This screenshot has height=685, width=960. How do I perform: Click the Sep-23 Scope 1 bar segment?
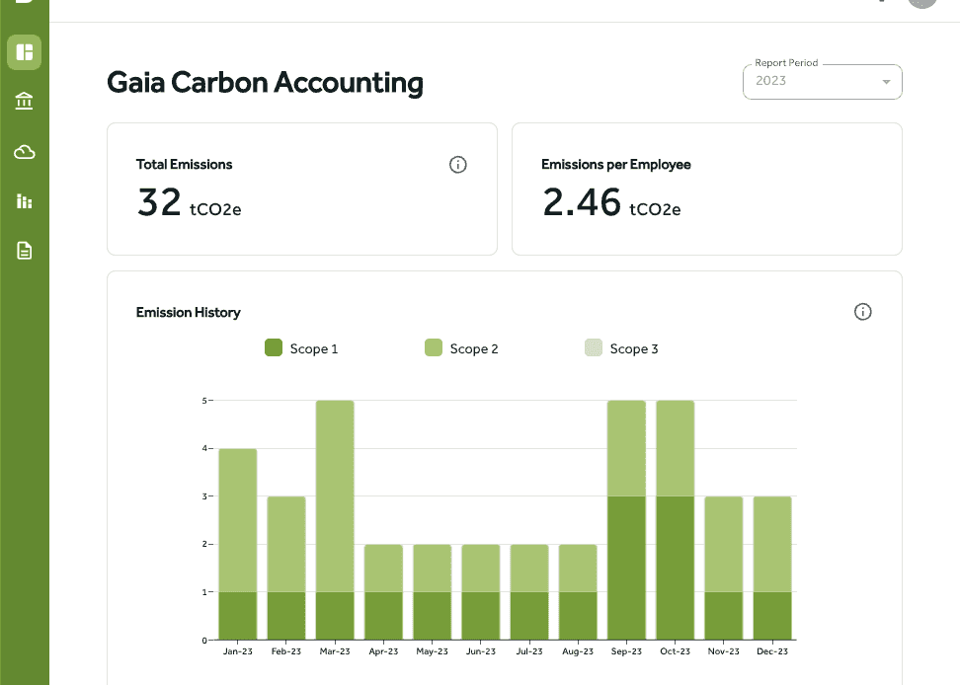[626, 569]
